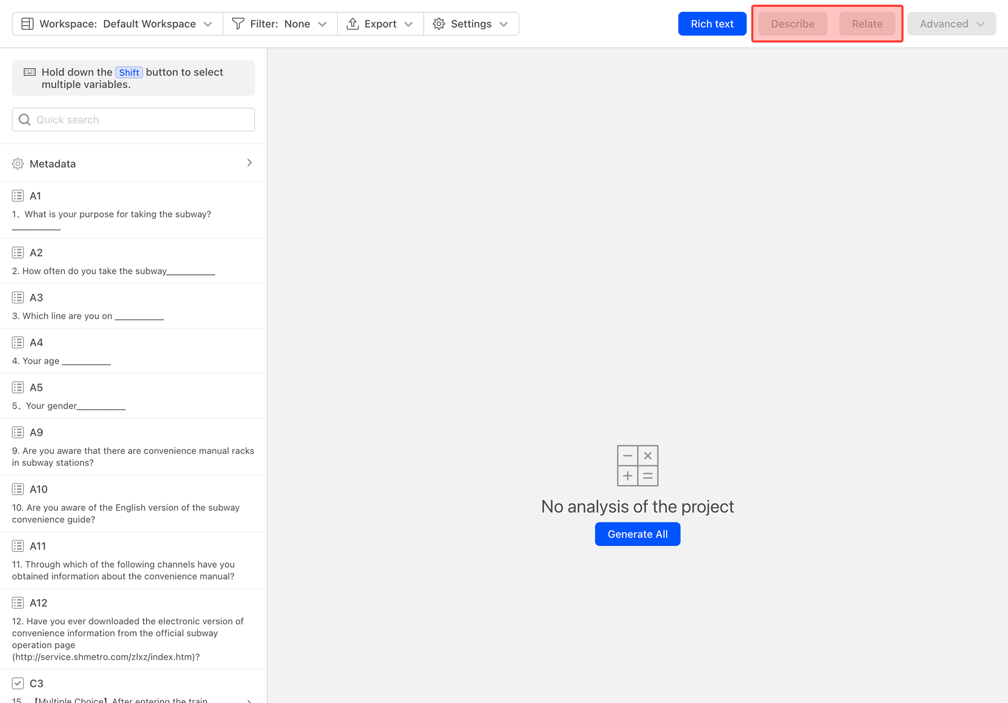This screenshot has width=1008, height=703.
Task: Select question 11 about information channels
Action: click(133, 560)
